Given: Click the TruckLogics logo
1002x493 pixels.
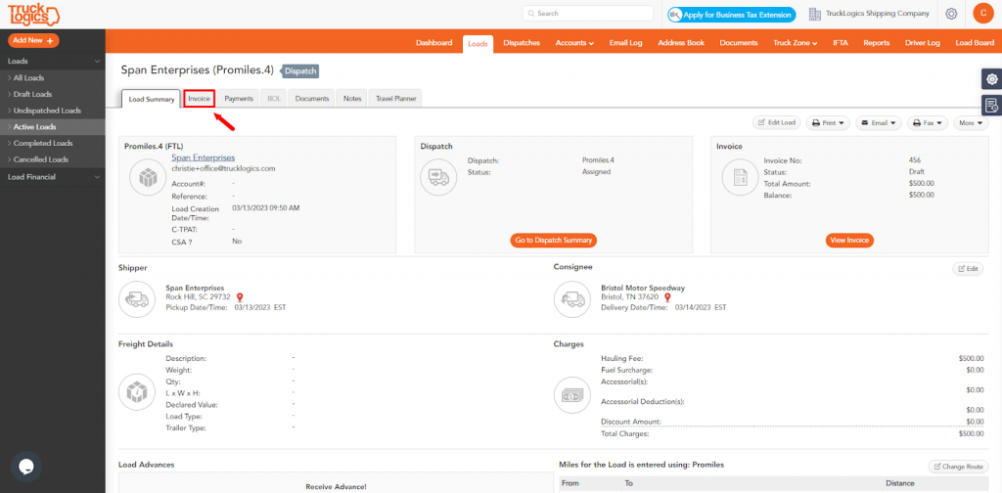Looking at the screenshot, I should (33, 14).
